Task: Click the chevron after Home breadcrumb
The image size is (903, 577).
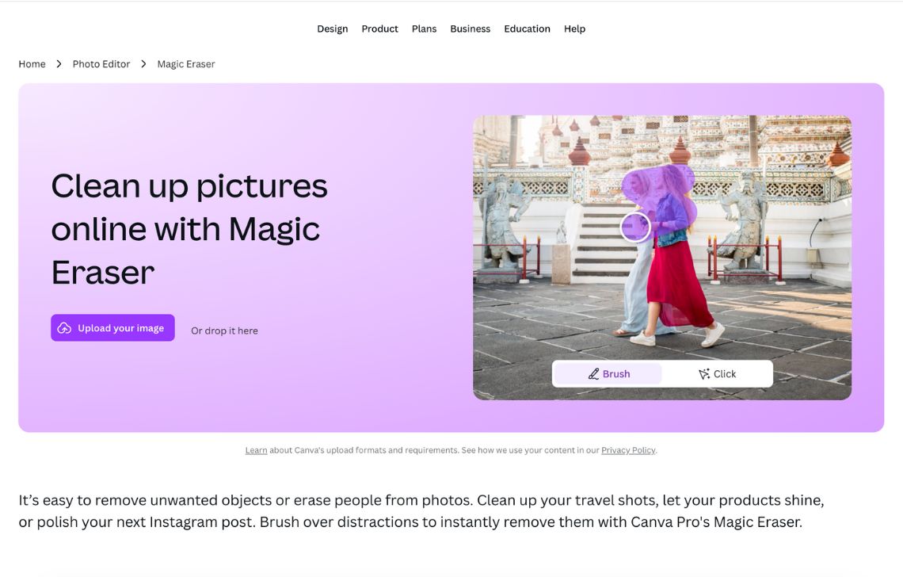Action: 59,64
